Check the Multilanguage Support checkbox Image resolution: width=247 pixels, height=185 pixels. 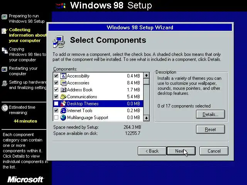click(x=56, y=117)
